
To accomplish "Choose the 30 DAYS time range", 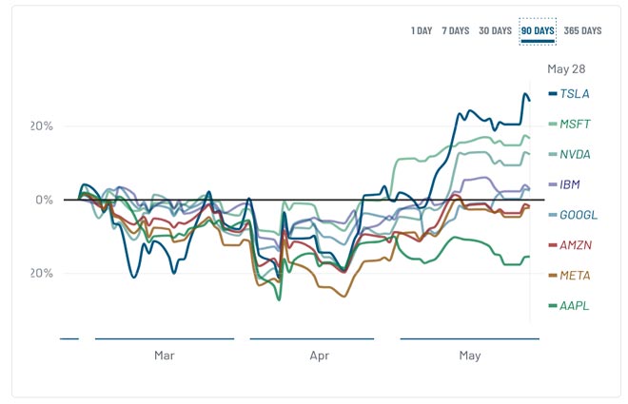I will coord(495,30).
